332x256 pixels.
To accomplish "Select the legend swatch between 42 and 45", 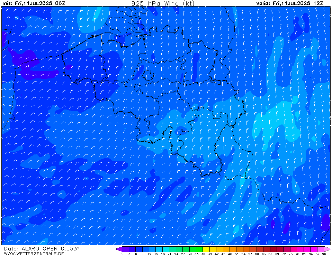I will point(220,249).
